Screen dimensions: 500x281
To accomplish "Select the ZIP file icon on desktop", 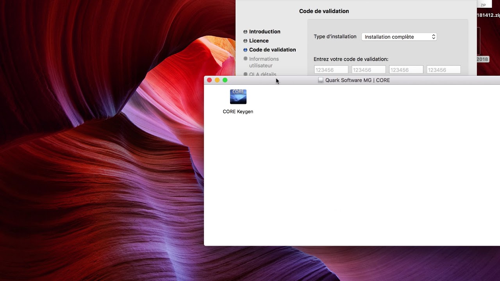I will point(484,4).
